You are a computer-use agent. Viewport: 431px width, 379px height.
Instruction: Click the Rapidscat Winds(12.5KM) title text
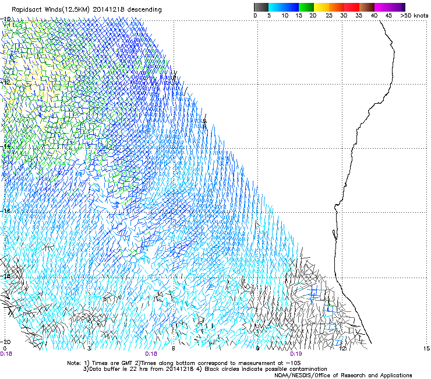pos(87,9)
